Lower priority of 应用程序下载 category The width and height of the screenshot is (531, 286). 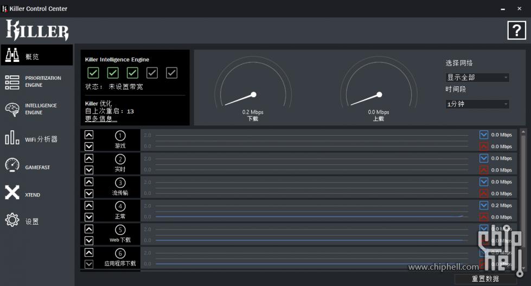click(89, 264)
